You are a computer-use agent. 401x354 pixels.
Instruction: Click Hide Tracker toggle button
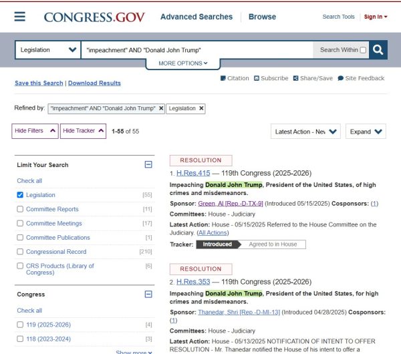pos(83,131)
